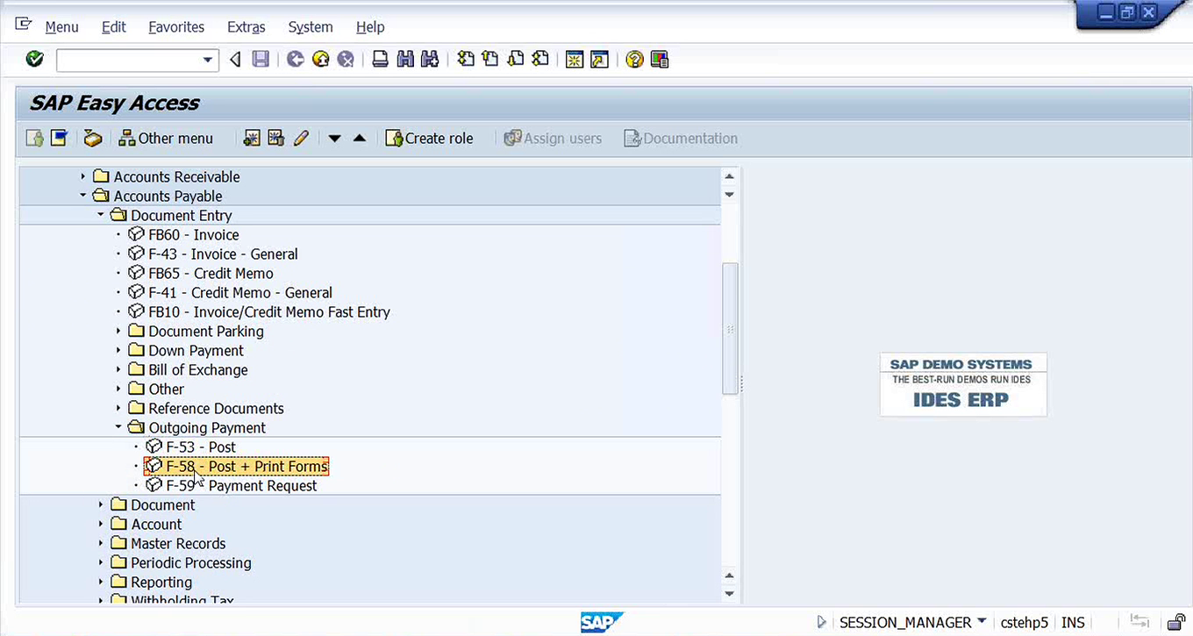Go to Previous Page icon
Viewport: 1193px width, 636px height.
tap(490, 60)
